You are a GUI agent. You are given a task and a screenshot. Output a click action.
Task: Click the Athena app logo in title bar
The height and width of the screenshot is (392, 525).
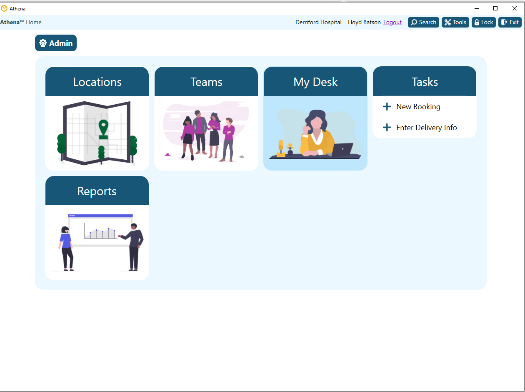pyautogui.click(x=4, y=8)
